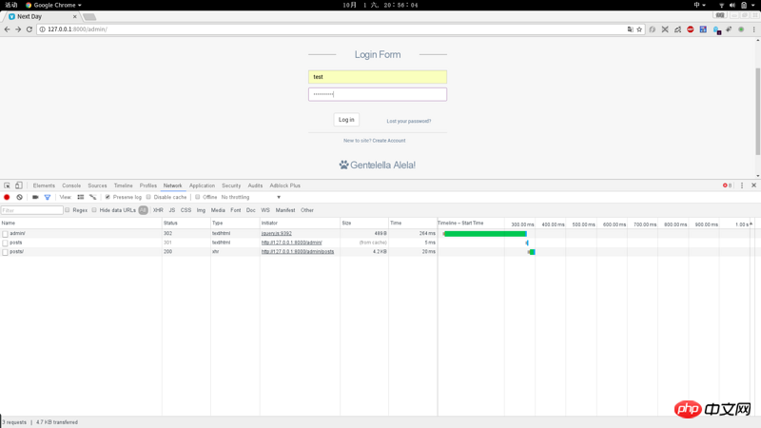761x428 pixels.
Task: Check Hide data URLs checkbox
Action: point(94,210)
